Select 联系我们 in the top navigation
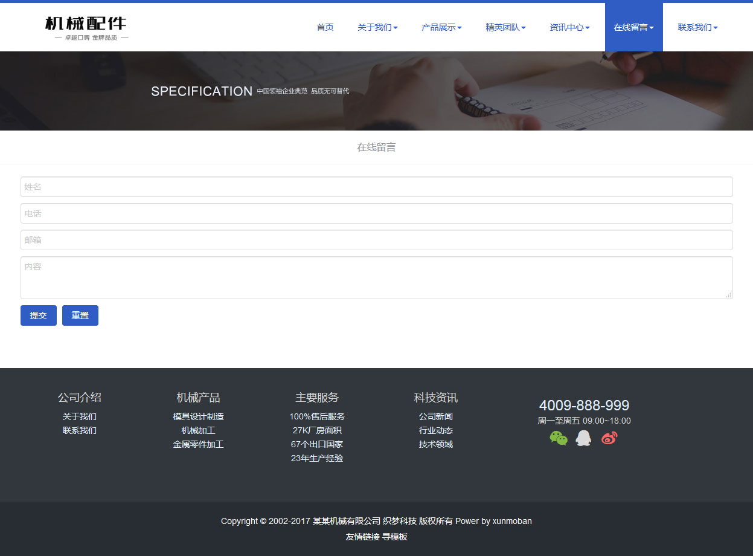The image size is (753, 556). [x=697, y=28]
